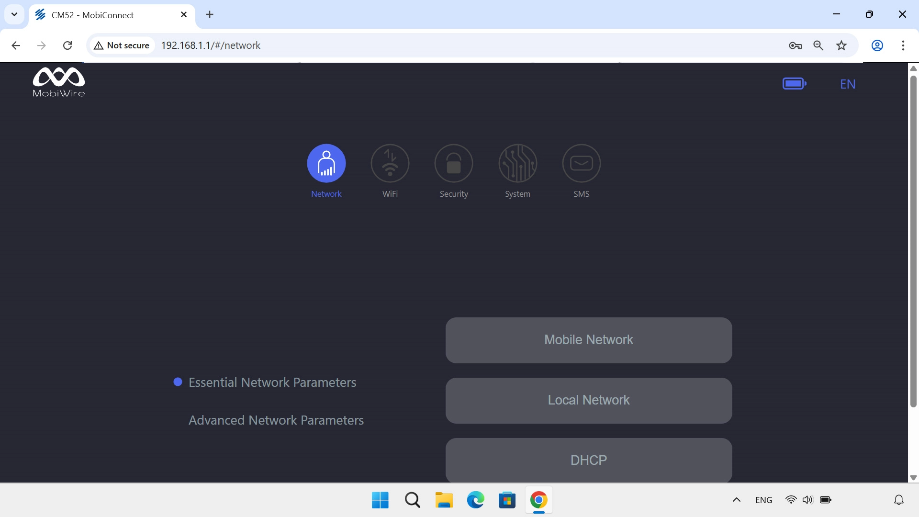Select the Network section icon

[326, 163]
